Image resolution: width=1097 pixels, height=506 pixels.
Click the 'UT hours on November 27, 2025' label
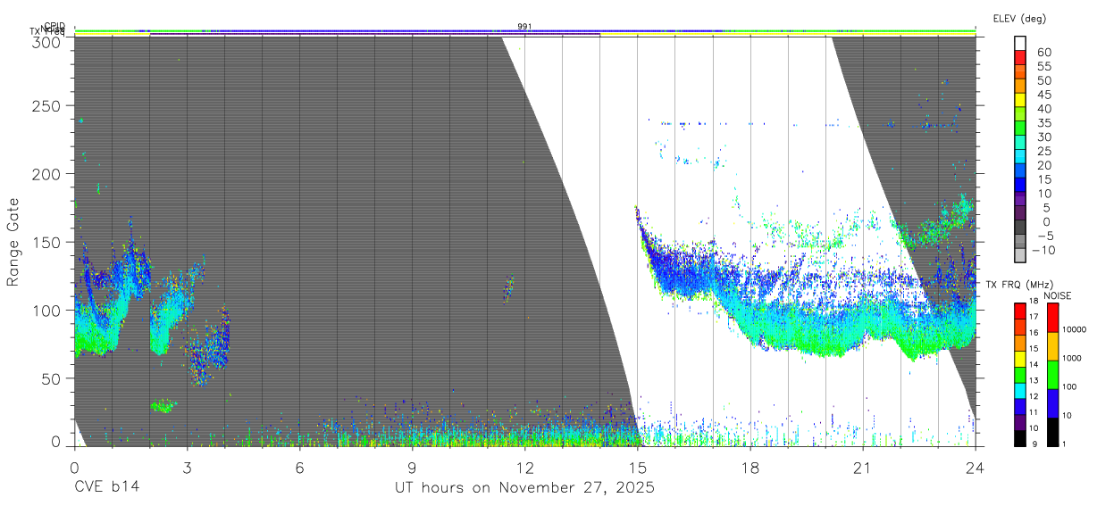point(524,488)
